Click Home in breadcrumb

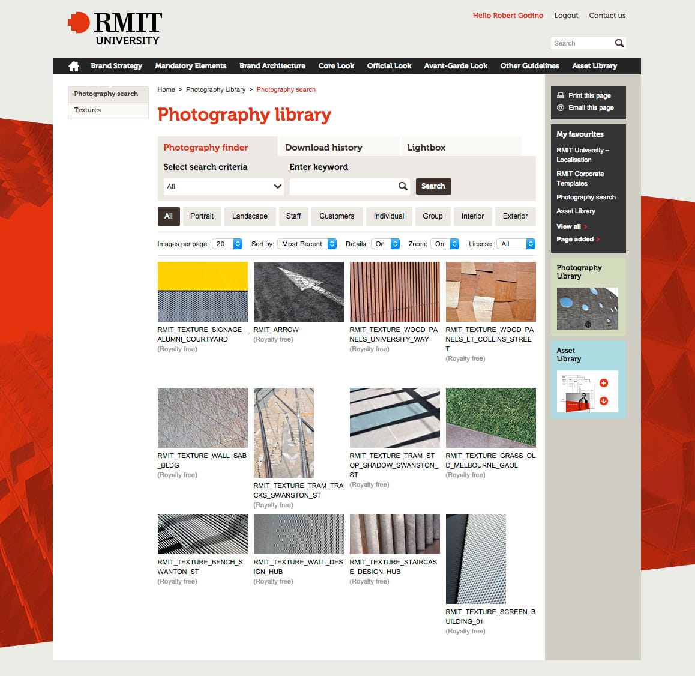[166, 89]
